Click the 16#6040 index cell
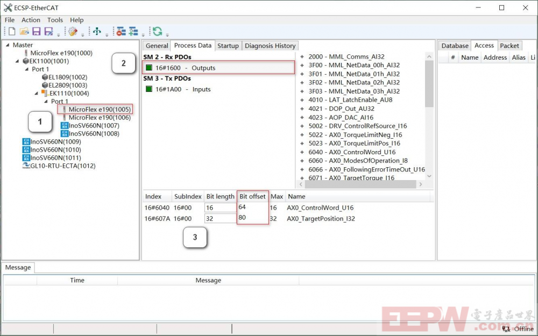 point(157,208)
